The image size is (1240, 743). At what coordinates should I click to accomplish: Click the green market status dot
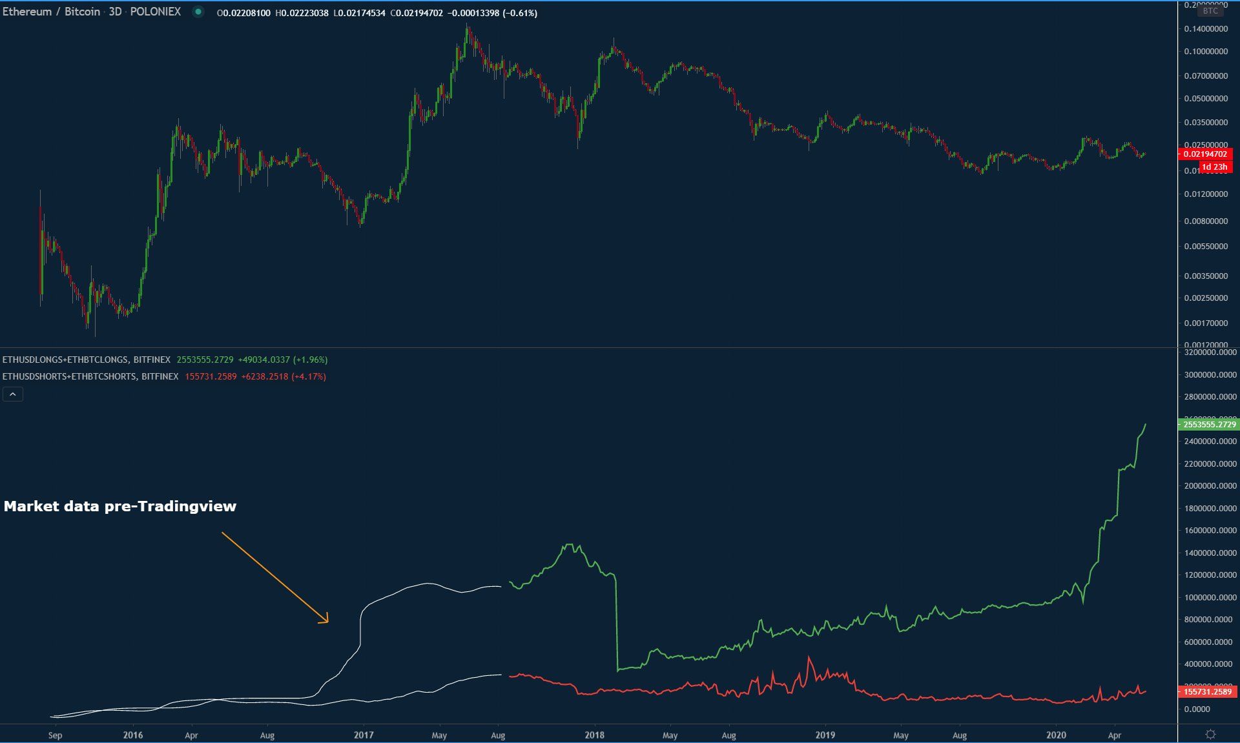tap(198, 12)
